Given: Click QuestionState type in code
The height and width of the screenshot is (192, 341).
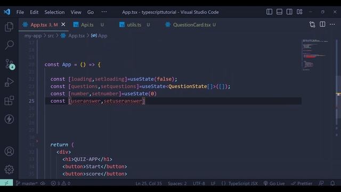Looking at the screenshot, I should [x=188, y=86].
